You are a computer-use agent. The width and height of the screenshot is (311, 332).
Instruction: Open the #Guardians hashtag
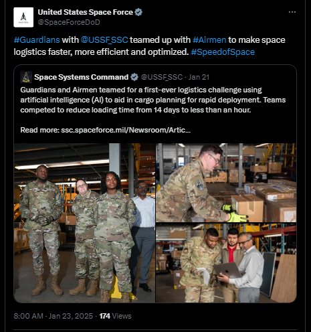[x=37, y=40]
